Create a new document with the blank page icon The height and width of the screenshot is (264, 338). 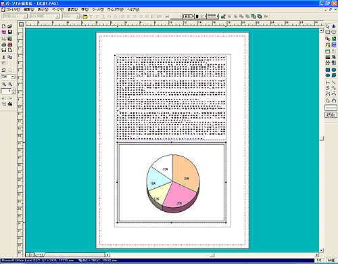point(4,26)
